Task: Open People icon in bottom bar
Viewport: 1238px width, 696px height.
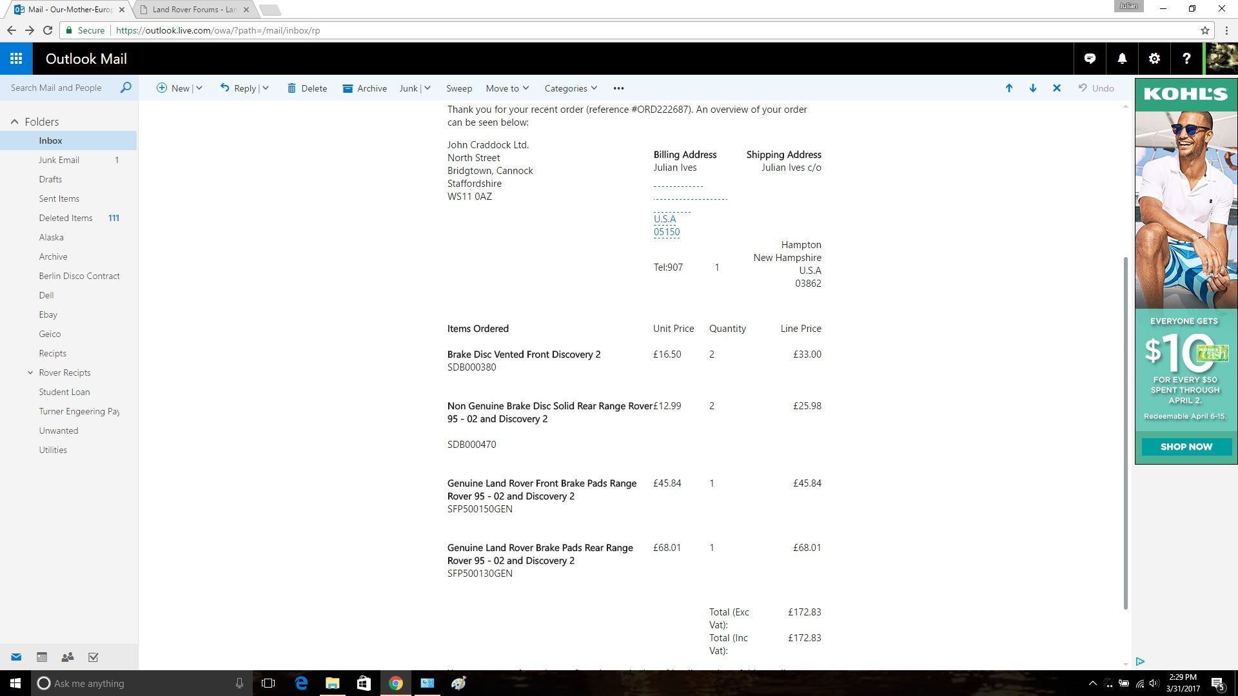Action: [68, 657]
